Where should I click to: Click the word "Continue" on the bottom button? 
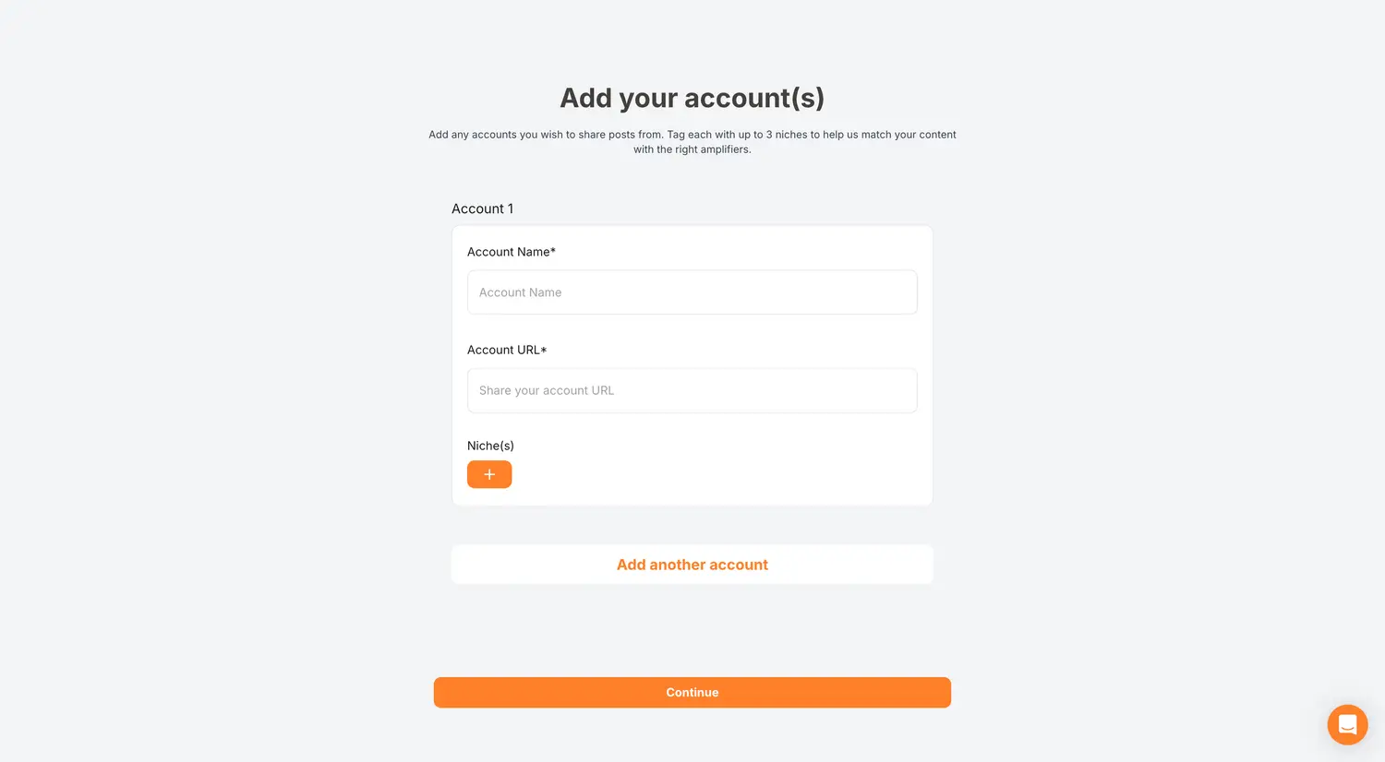[692, 693]
